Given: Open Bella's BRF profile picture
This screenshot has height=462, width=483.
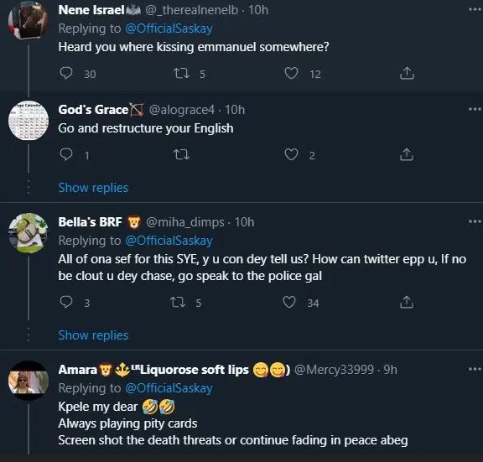Looking at the screenshot, I should tap(29, 233).
